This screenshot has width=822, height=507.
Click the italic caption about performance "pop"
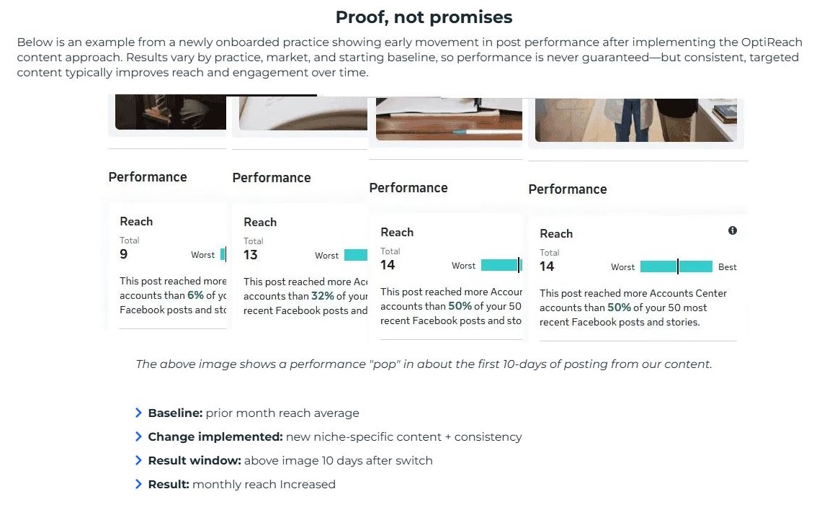coord(424,364)
